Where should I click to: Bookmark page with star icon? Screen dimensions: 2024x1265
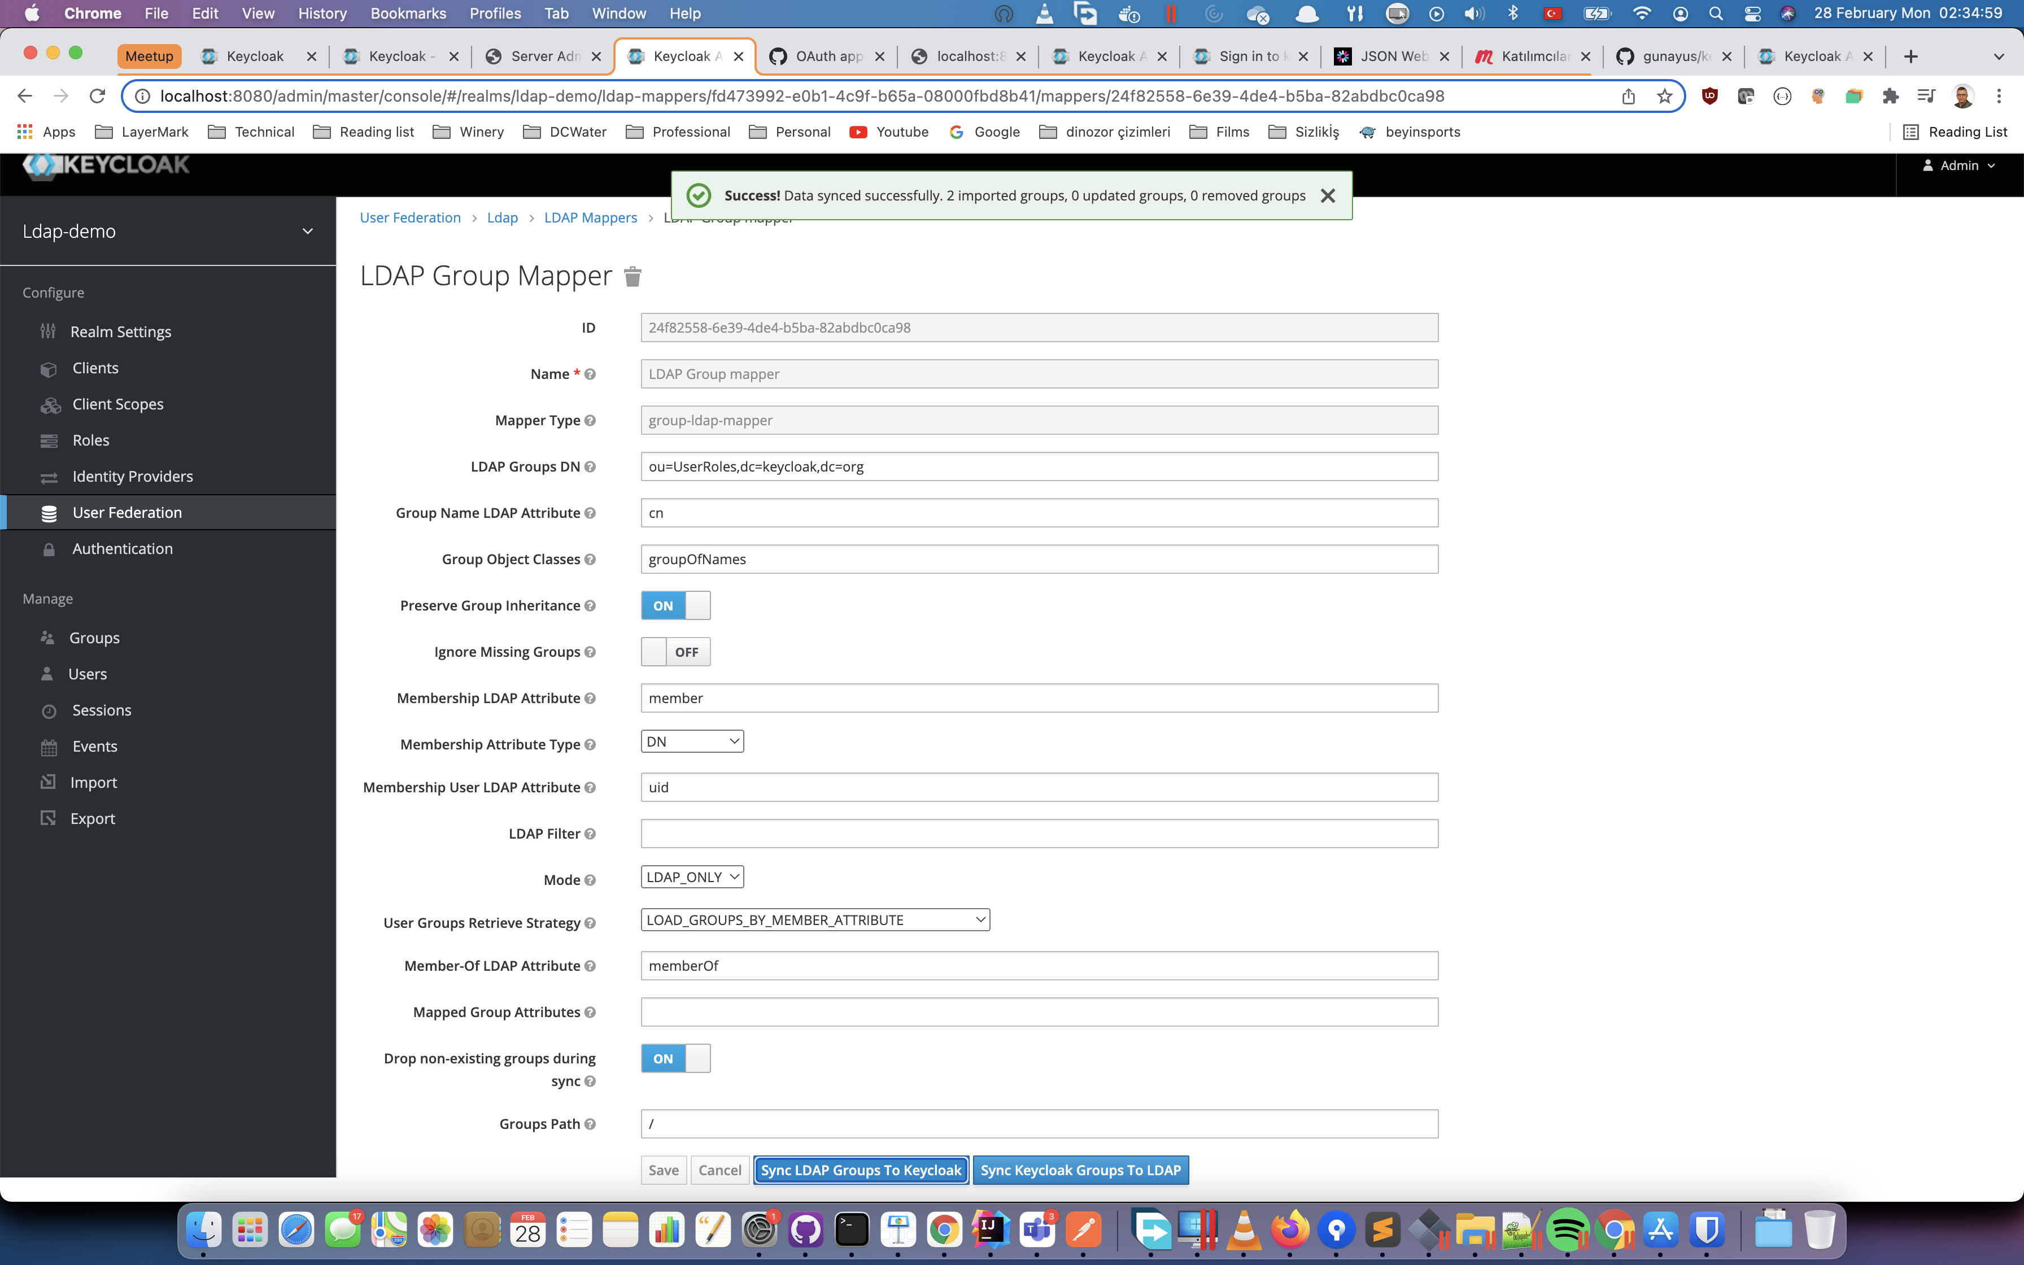pyautogui.click(x=1664, y=96)
